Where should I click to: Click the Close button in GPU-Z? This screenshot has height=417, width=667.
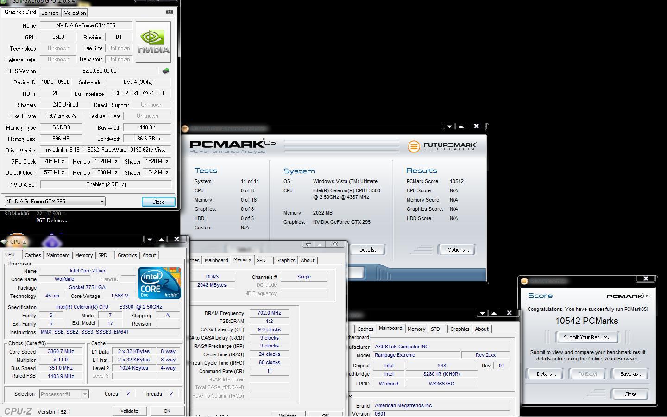click(x=158, y=202)
